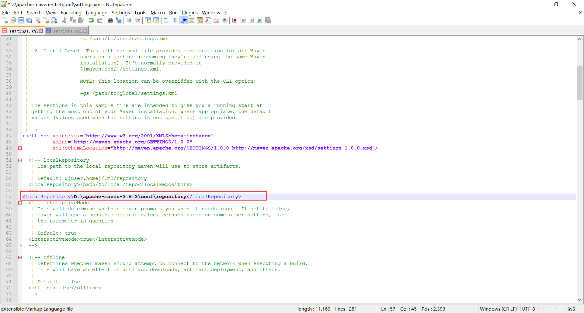Save all open files
The width and height of the screenshot is (584, 313).
pyautogui.click(x=29, y=20)
